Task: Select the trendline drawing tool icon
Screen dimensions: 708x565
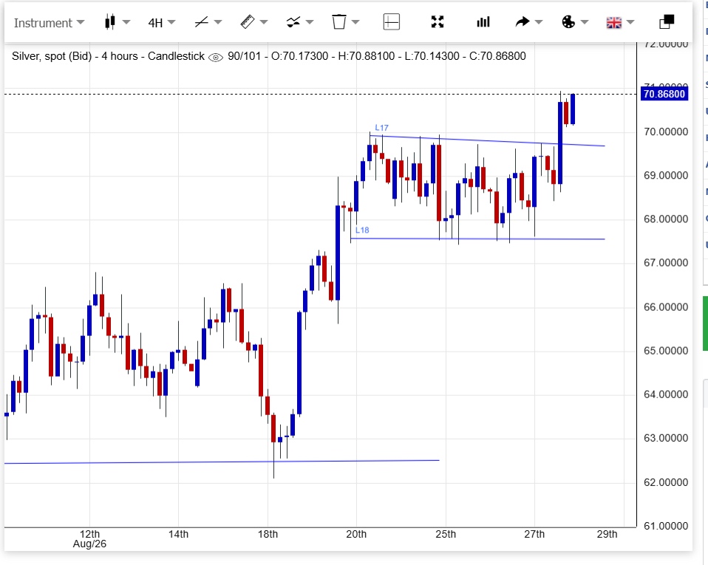Action: (x=201, y=21)
